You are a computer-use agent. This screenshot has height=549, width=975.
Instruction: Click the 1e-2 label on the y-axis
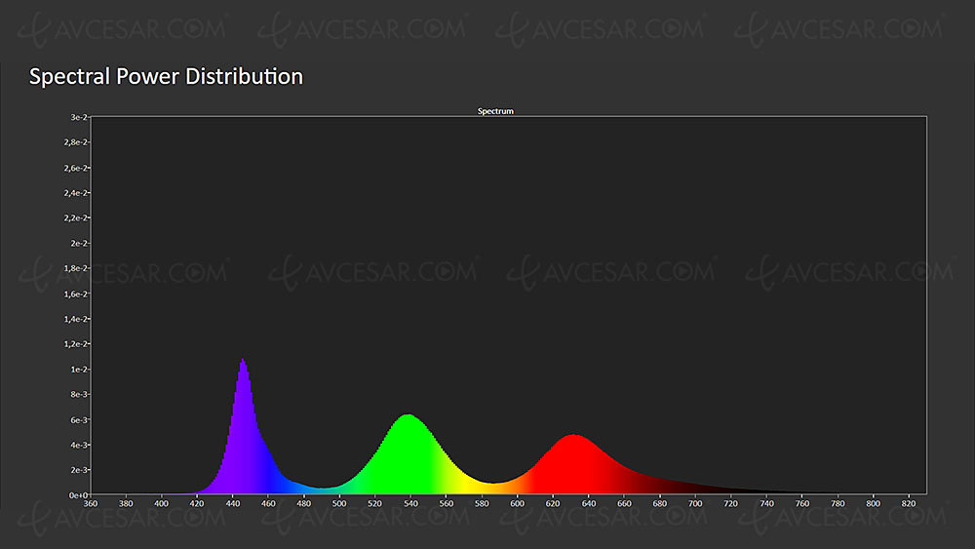tap(77, 369)
